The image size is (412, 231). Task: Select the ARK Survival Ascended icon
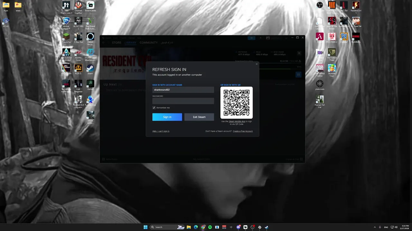[x=66, y=55]
